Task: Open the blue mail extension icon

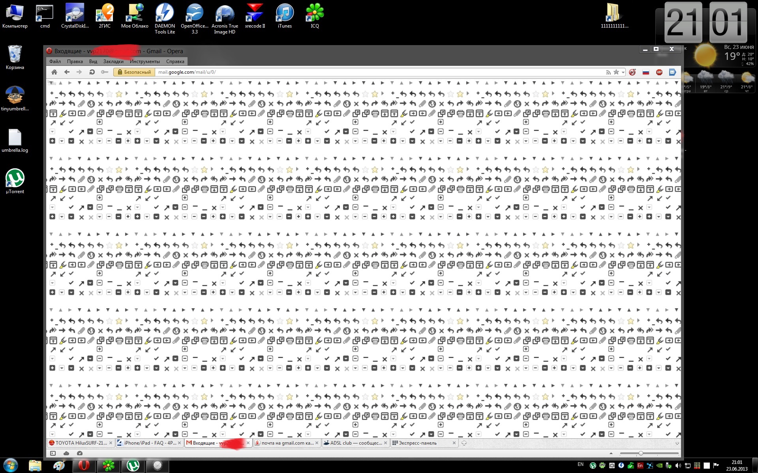Action: point(672,72)
